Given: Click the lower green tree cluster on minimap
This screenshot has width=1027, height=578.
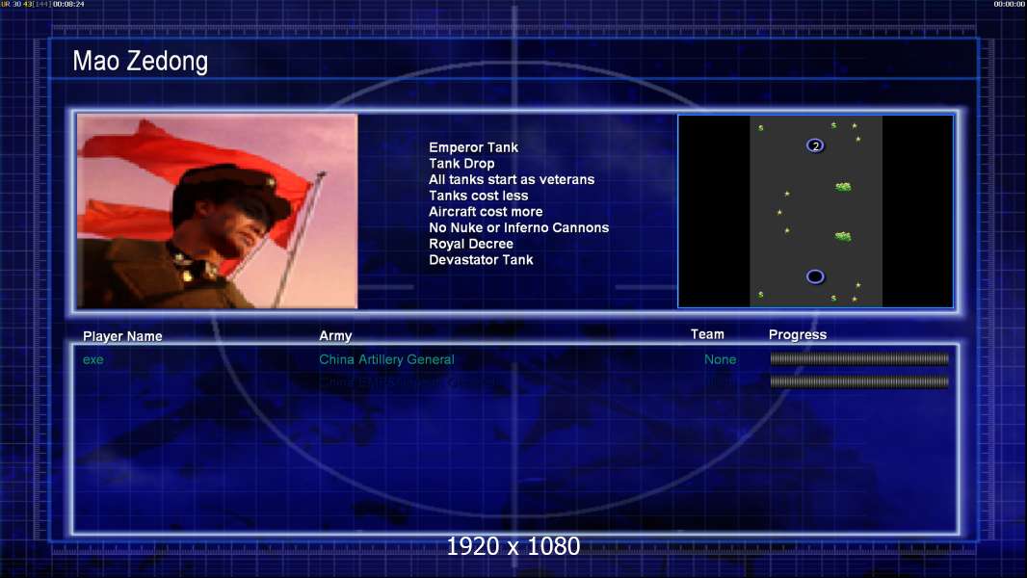Looking at the screenshot, I should point(843,236).
